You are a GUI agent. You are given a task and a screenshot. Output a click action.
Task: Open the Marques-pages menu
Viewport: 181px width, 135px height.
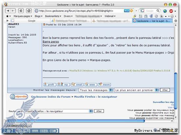23,16
